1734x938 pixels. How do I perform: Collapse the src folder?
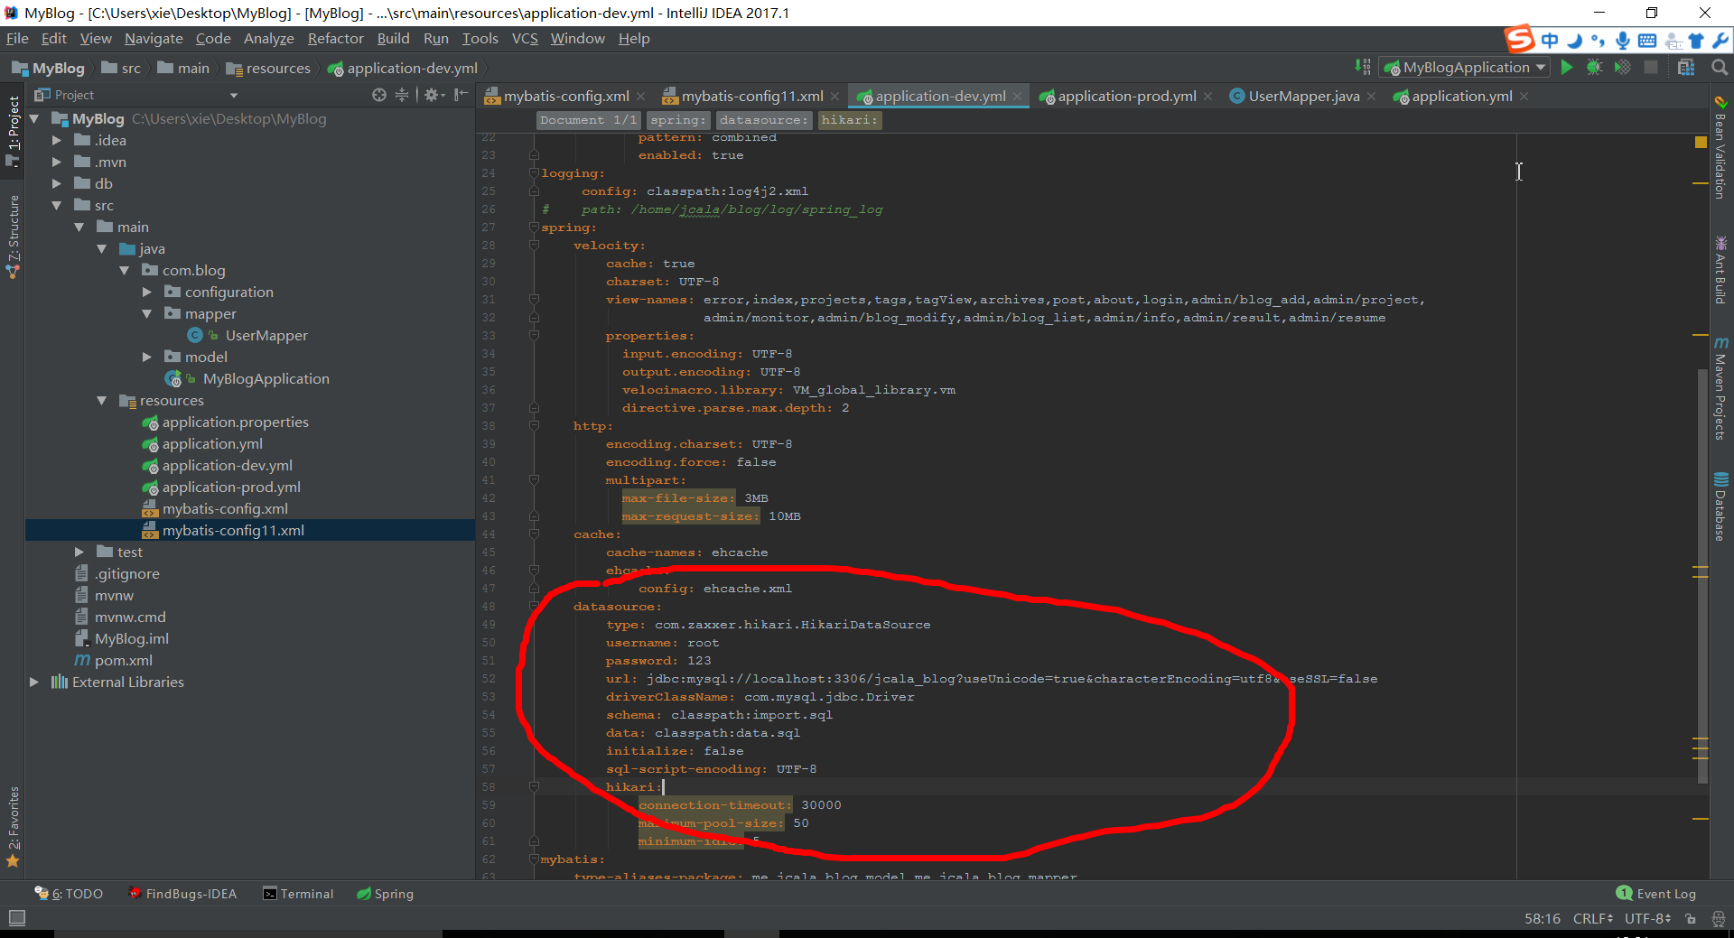click(x=57, y=206)
